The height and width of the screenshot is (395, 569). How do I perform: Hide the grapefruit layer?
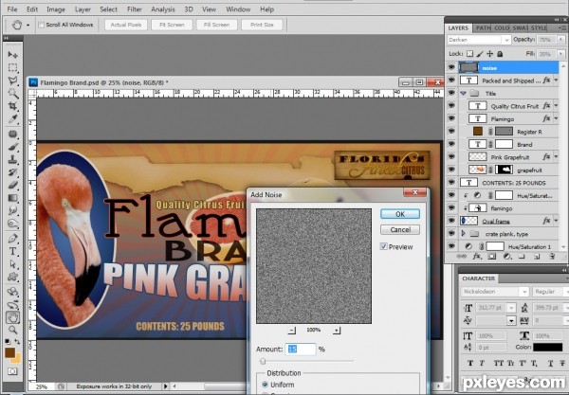451,170
